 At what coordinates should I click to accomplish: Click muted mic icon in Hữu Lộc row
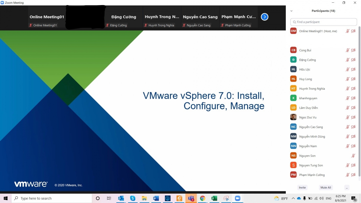coord(347,69)
